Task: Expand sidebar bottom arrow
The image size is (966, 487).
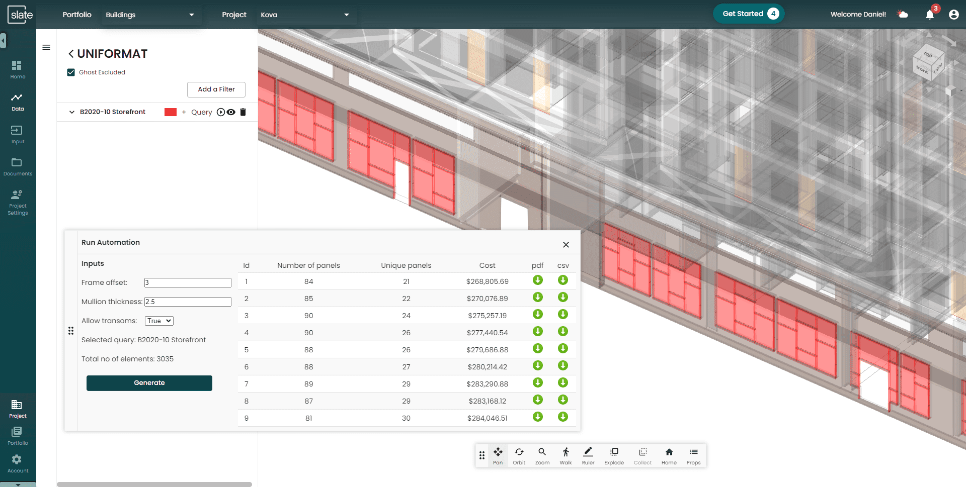Action: tap(18, 484)
